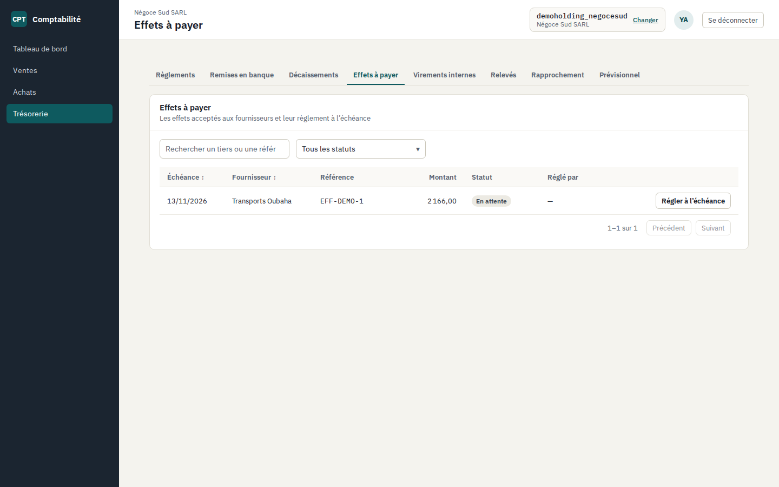Click the Transports Oubaha supplier cell

[x=262, y=201]
